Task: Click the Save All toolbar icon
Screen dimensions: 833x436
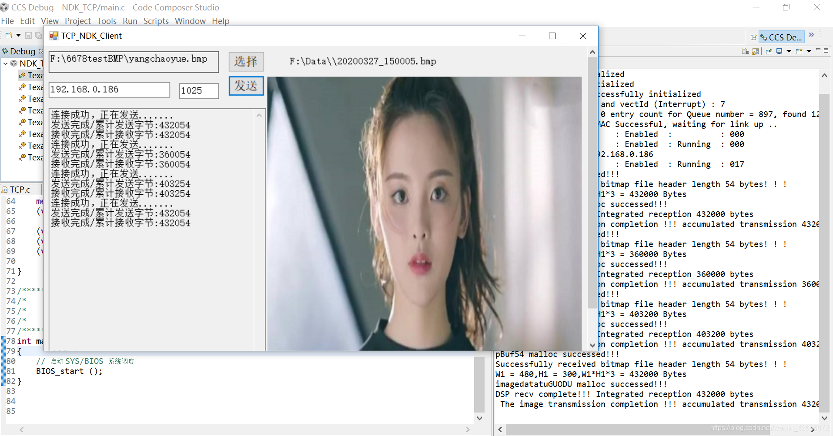Action: coord(38,36)
